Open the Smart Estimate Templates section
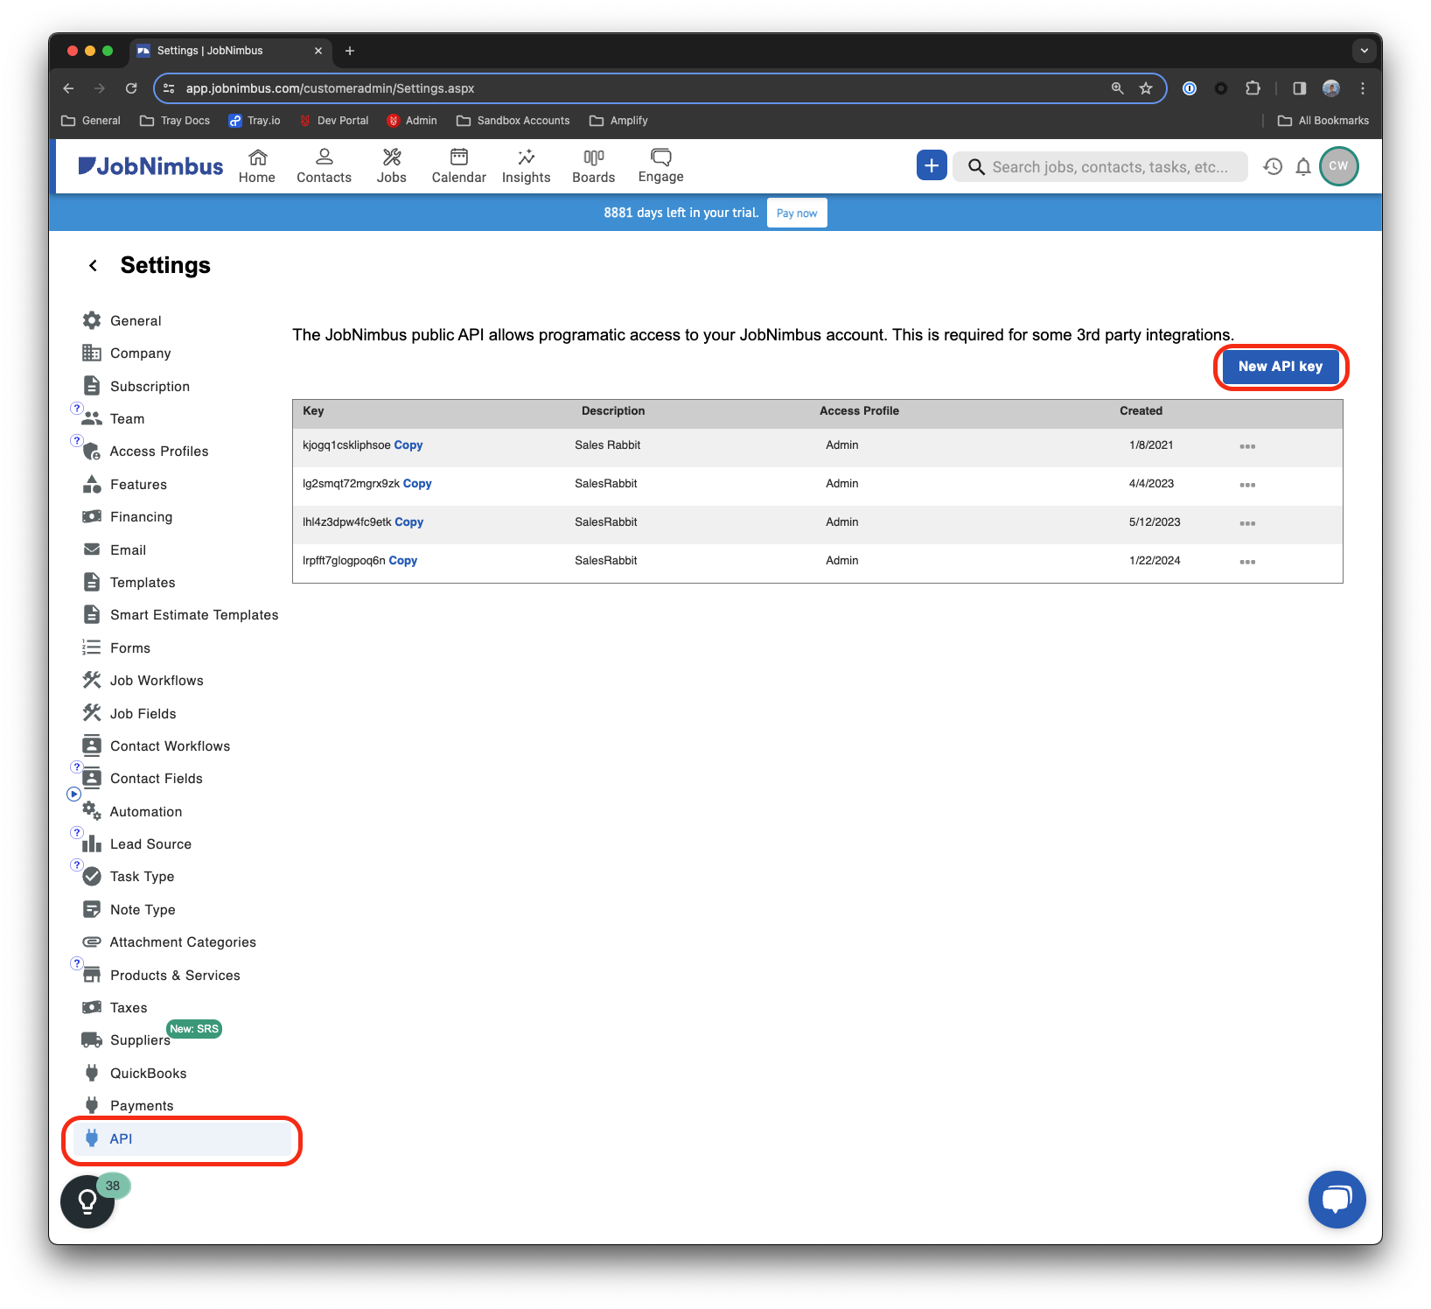This screenshot has height=1309, width=1431. tap(194, 615)
